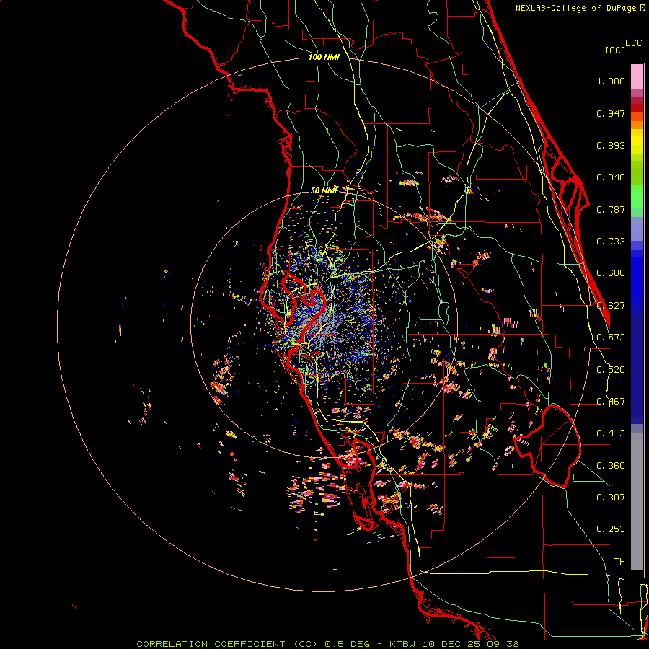Screen dimensions: 649x649
Task: Click the [CC] legend unit label
Action: click(x=615, y=50)
